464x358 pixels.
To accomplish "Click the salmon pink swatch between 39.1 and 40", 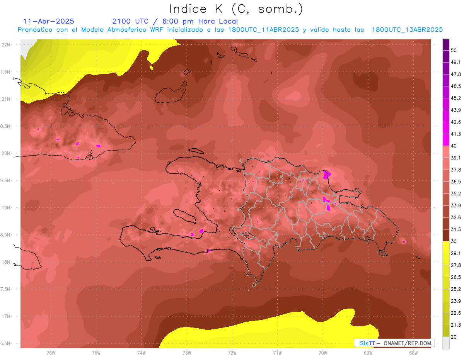I will (x=446, y=152).
